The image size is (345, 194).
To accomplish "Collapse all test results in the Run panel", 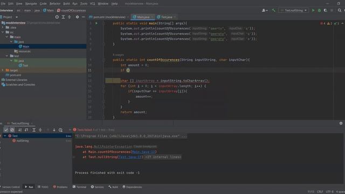I will [40, 130].
